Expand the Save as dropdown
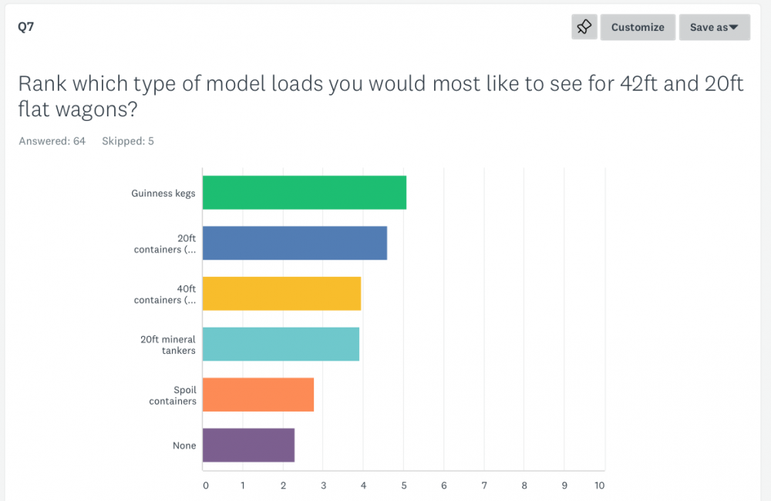This screenshot has height=501, width=771. pyautogui.click(x=714, y=27)
